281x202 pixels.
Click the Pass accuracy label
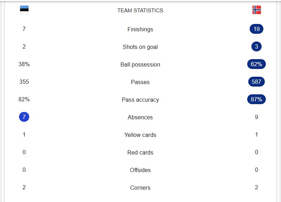pos(140,100)
